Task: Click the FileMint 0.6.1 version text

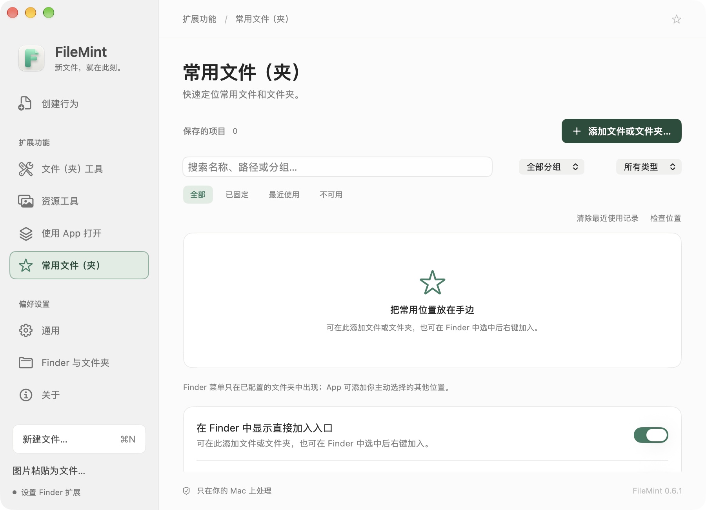Action: (x=657, y=491)
